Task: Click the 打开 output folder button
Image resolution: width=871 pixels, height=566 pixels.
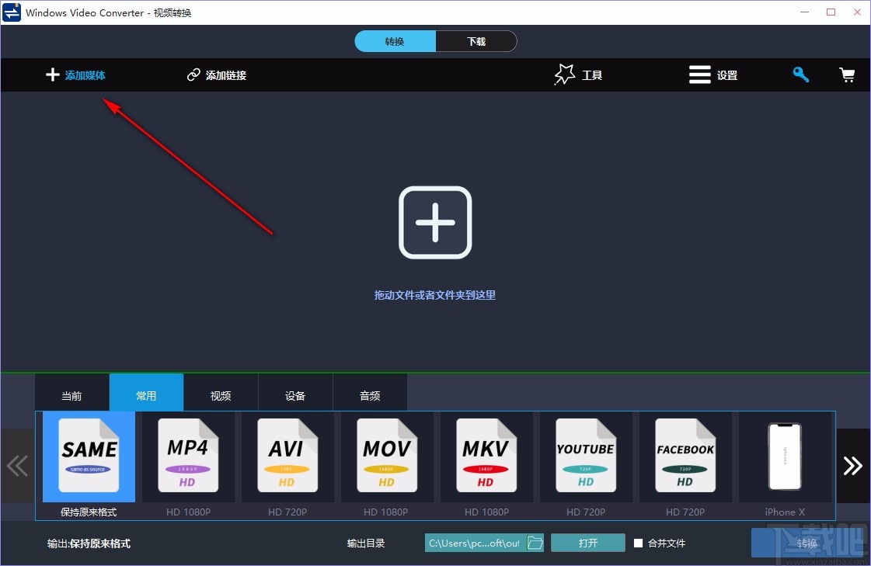Action: pyautogui.click(x=587, y=543)
